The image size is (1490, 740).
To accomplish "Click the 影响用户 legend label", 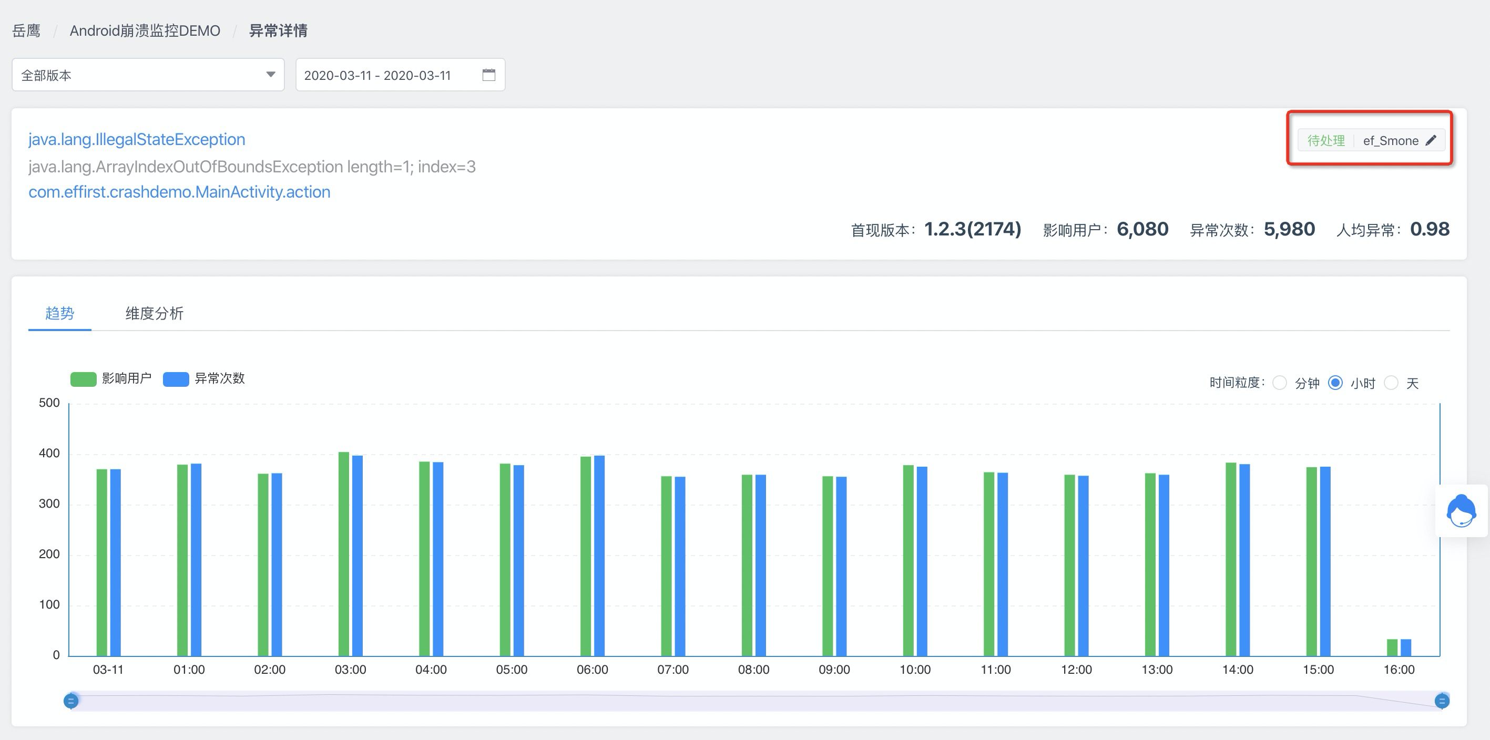I will (127, 378).
